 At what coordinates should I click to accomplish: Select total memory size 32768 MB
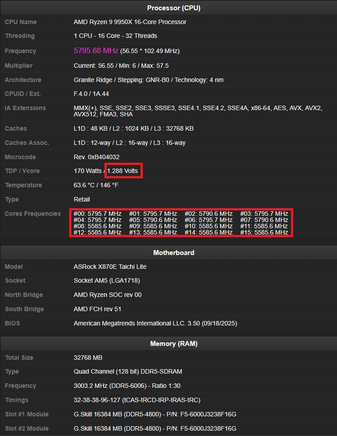pyautogui.click(x=88, y=358)
